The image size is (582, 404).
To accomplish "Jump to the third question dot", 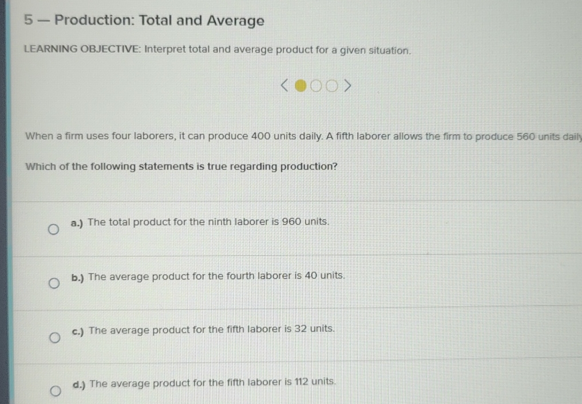I will pyautogui.click(x=331, y=86).
